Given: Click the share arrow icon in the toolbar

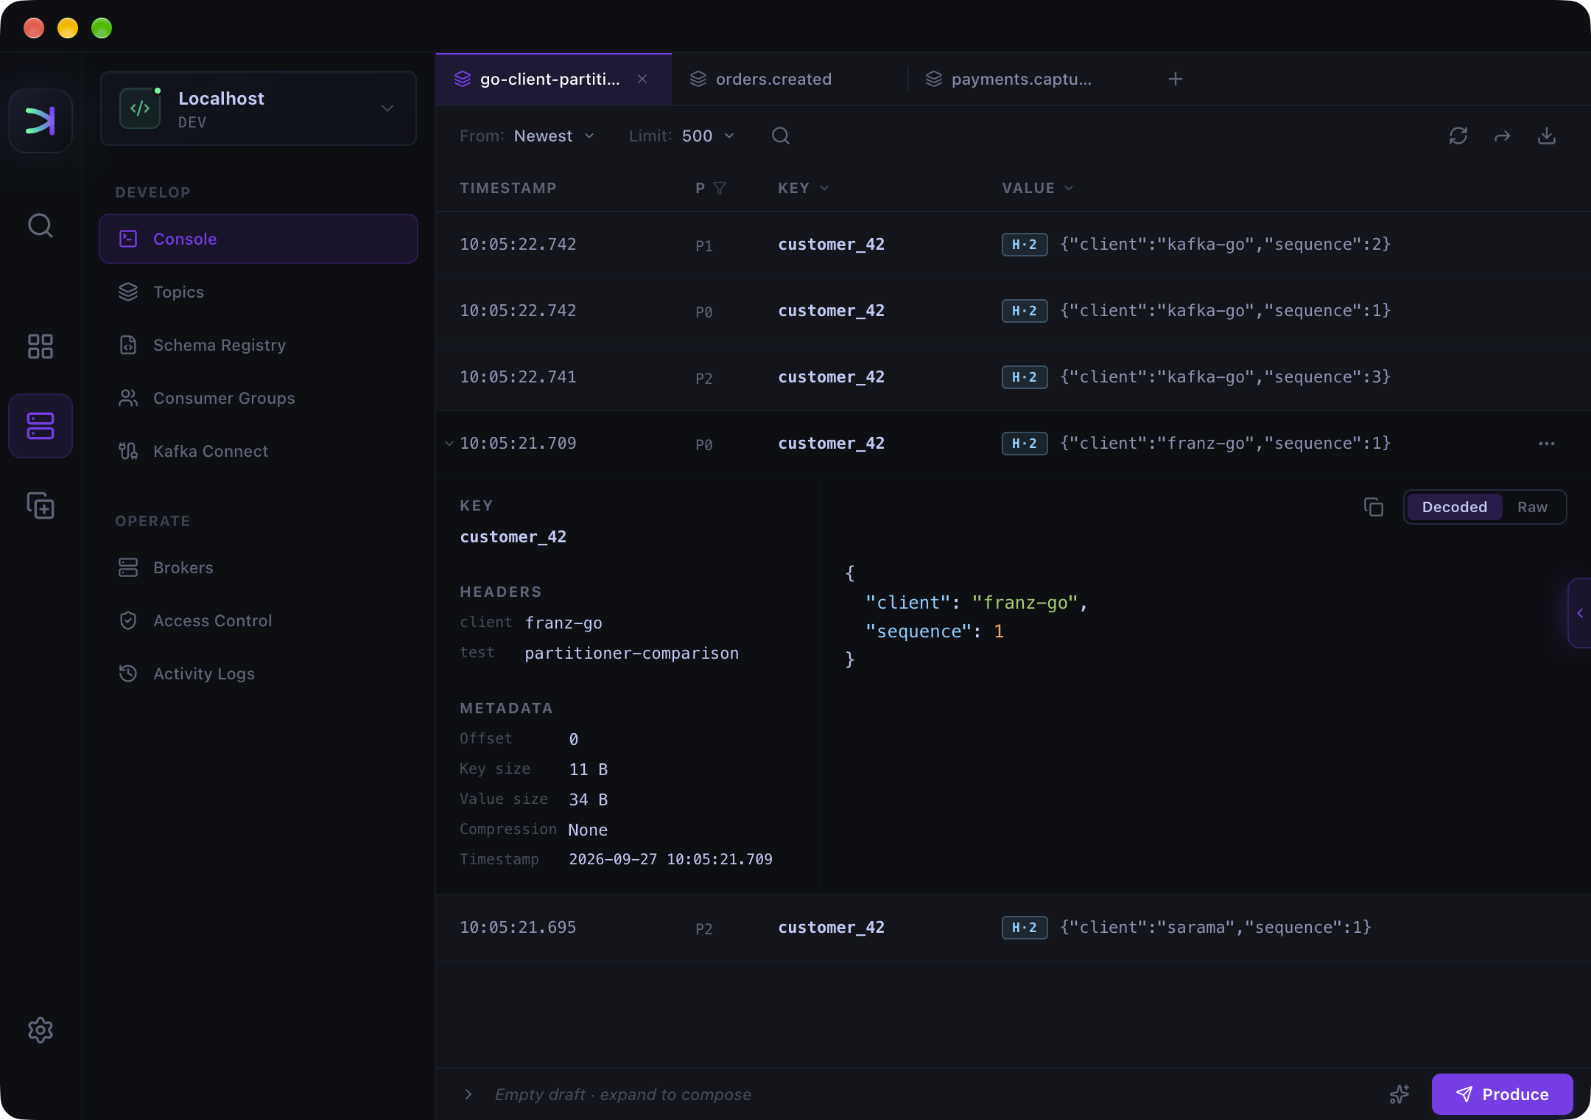Looking at the screenshot, I should coord(1503,136).
